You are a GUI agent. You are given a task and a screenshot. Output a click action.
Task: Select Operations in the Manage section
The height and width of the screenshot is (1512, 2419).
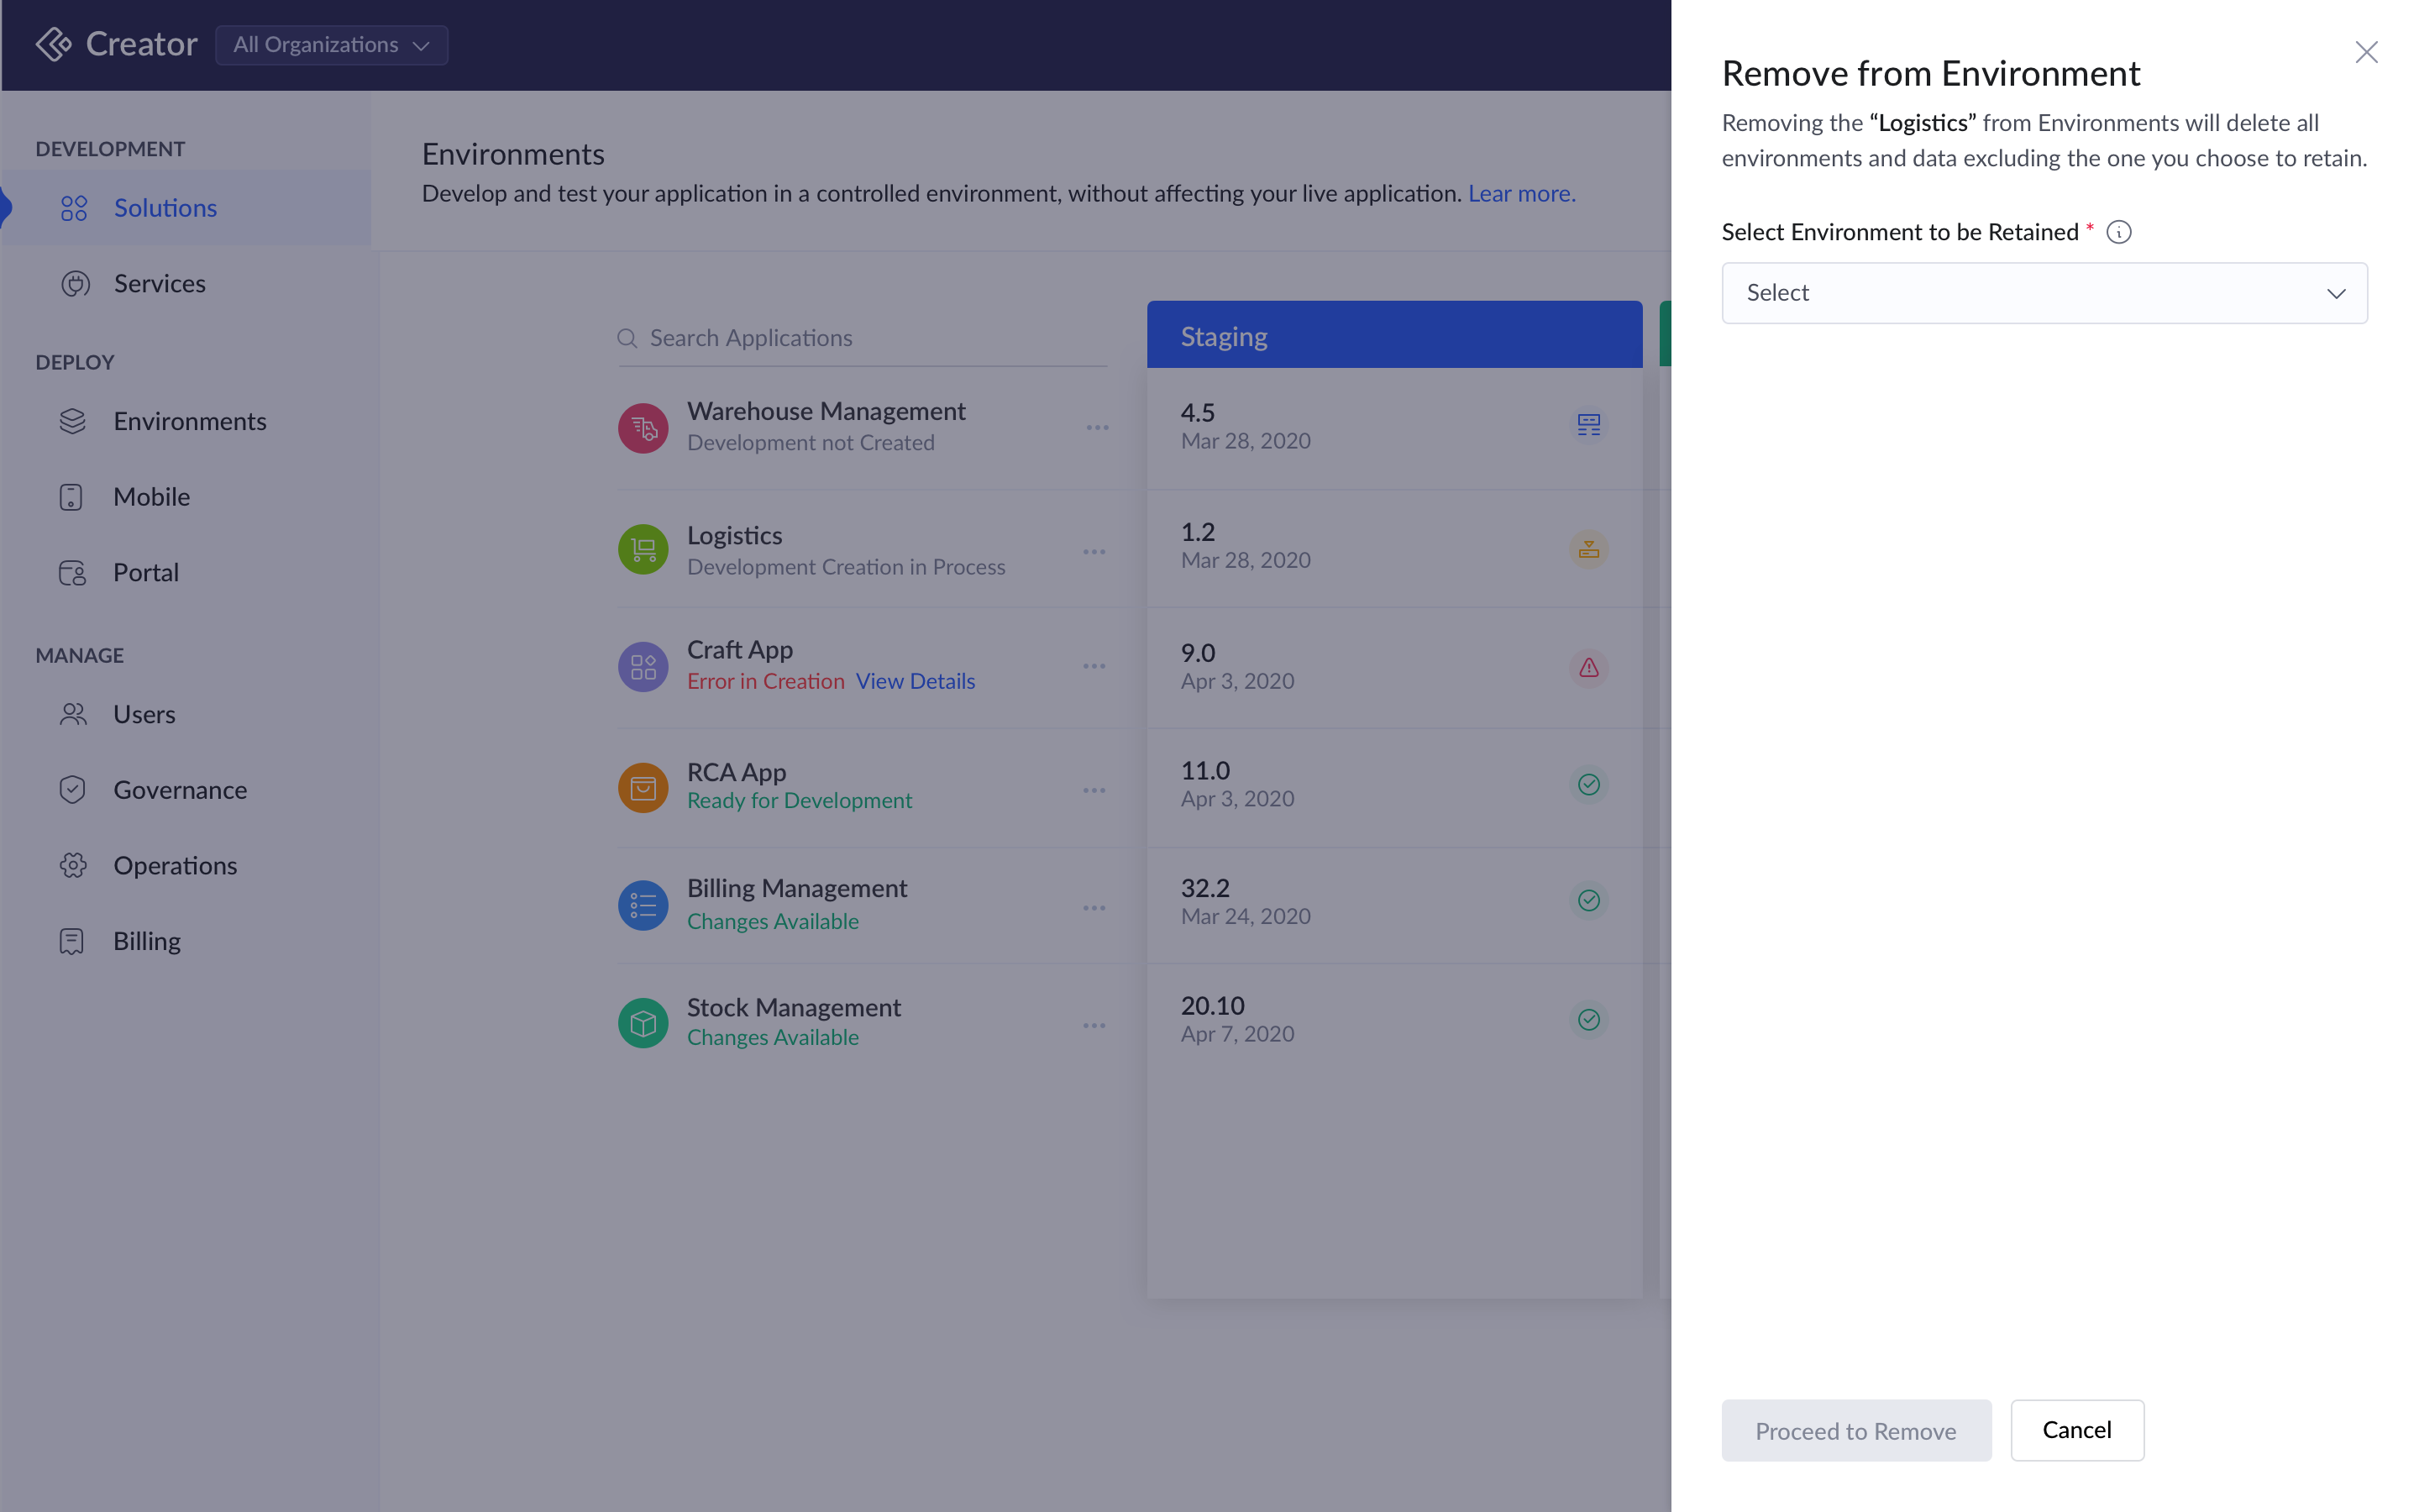point(175,865)
